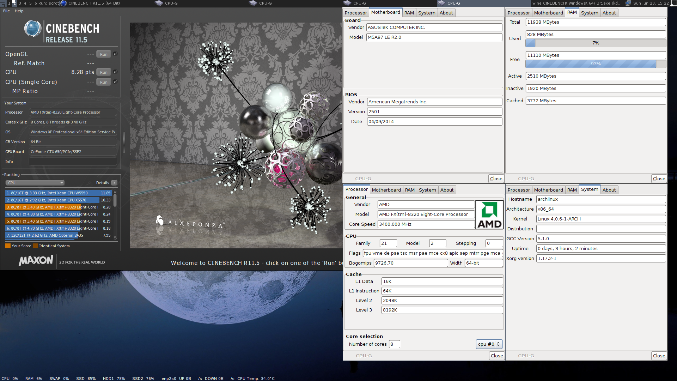Click the Kernel Linux 4.0.6-1-ARCH field
The height and width of the screenshot is (381, 677).
pyautogui.click(x=601, y=219)
